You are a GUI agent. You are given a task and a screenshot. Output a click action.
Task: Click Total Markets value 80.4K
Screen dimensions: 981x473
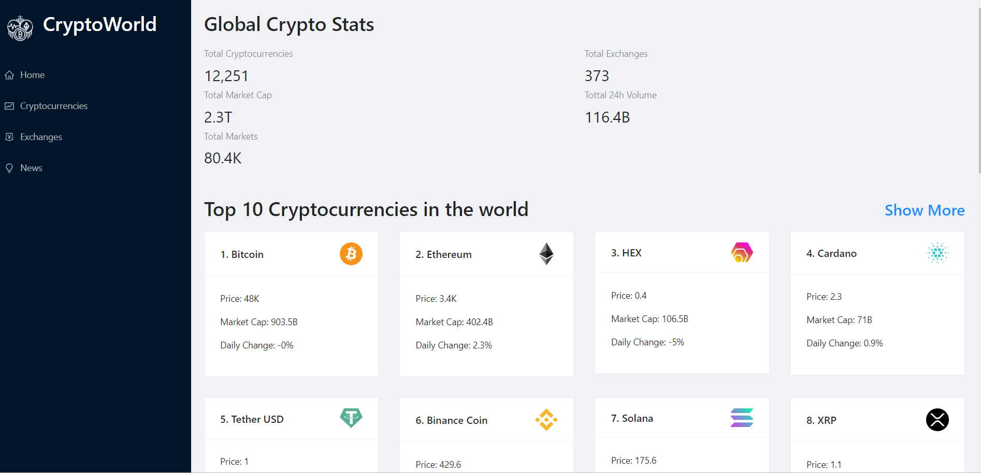point(223,158)
